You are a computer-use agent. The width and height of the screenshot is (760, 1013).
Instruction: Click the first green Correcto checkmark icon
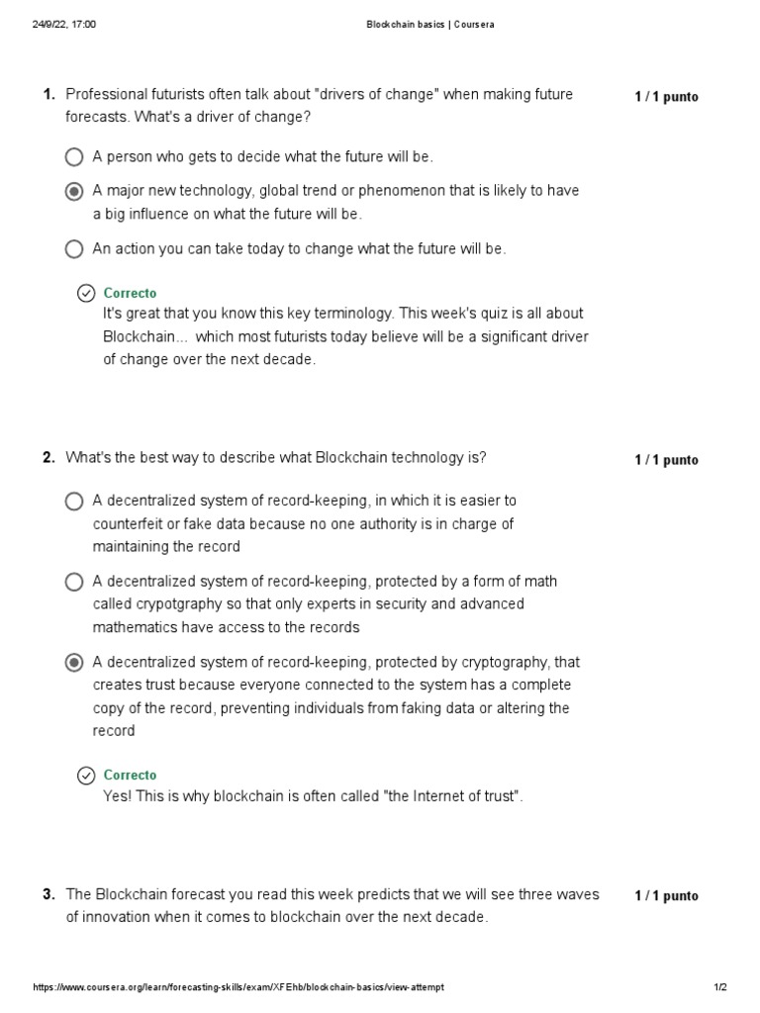tap(86, 293)
